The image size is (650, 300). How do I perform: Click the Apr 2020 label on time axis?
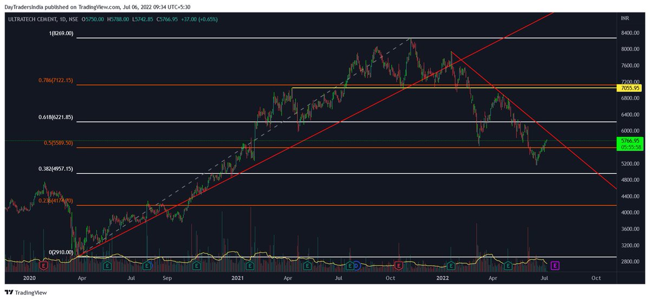click(82, 278)
